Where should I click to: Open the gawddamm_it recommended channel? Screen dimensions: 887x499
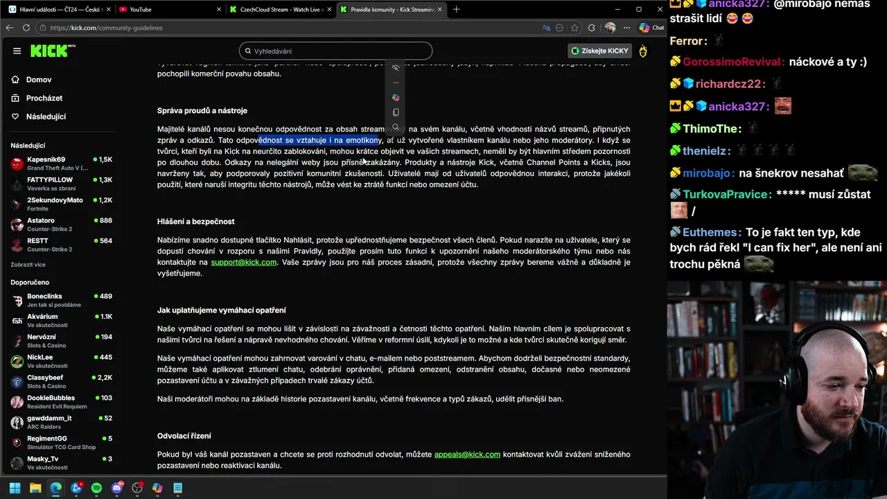point(61,421)
